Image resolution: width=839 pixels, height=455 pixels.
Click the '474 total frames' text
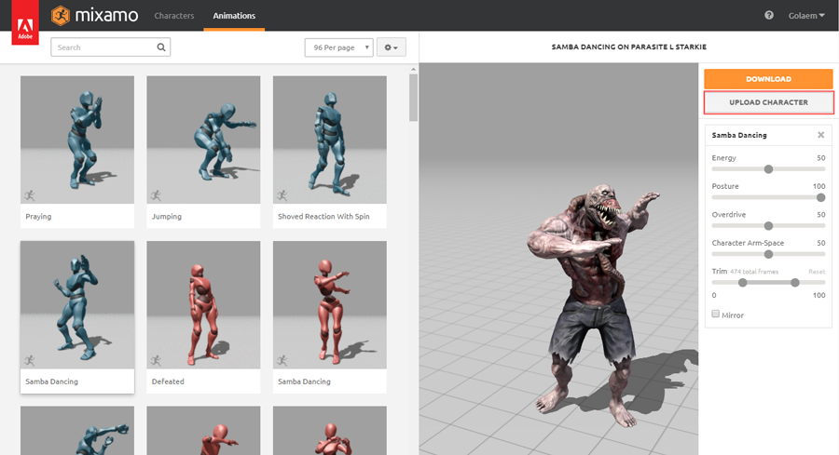coord(754,272)
